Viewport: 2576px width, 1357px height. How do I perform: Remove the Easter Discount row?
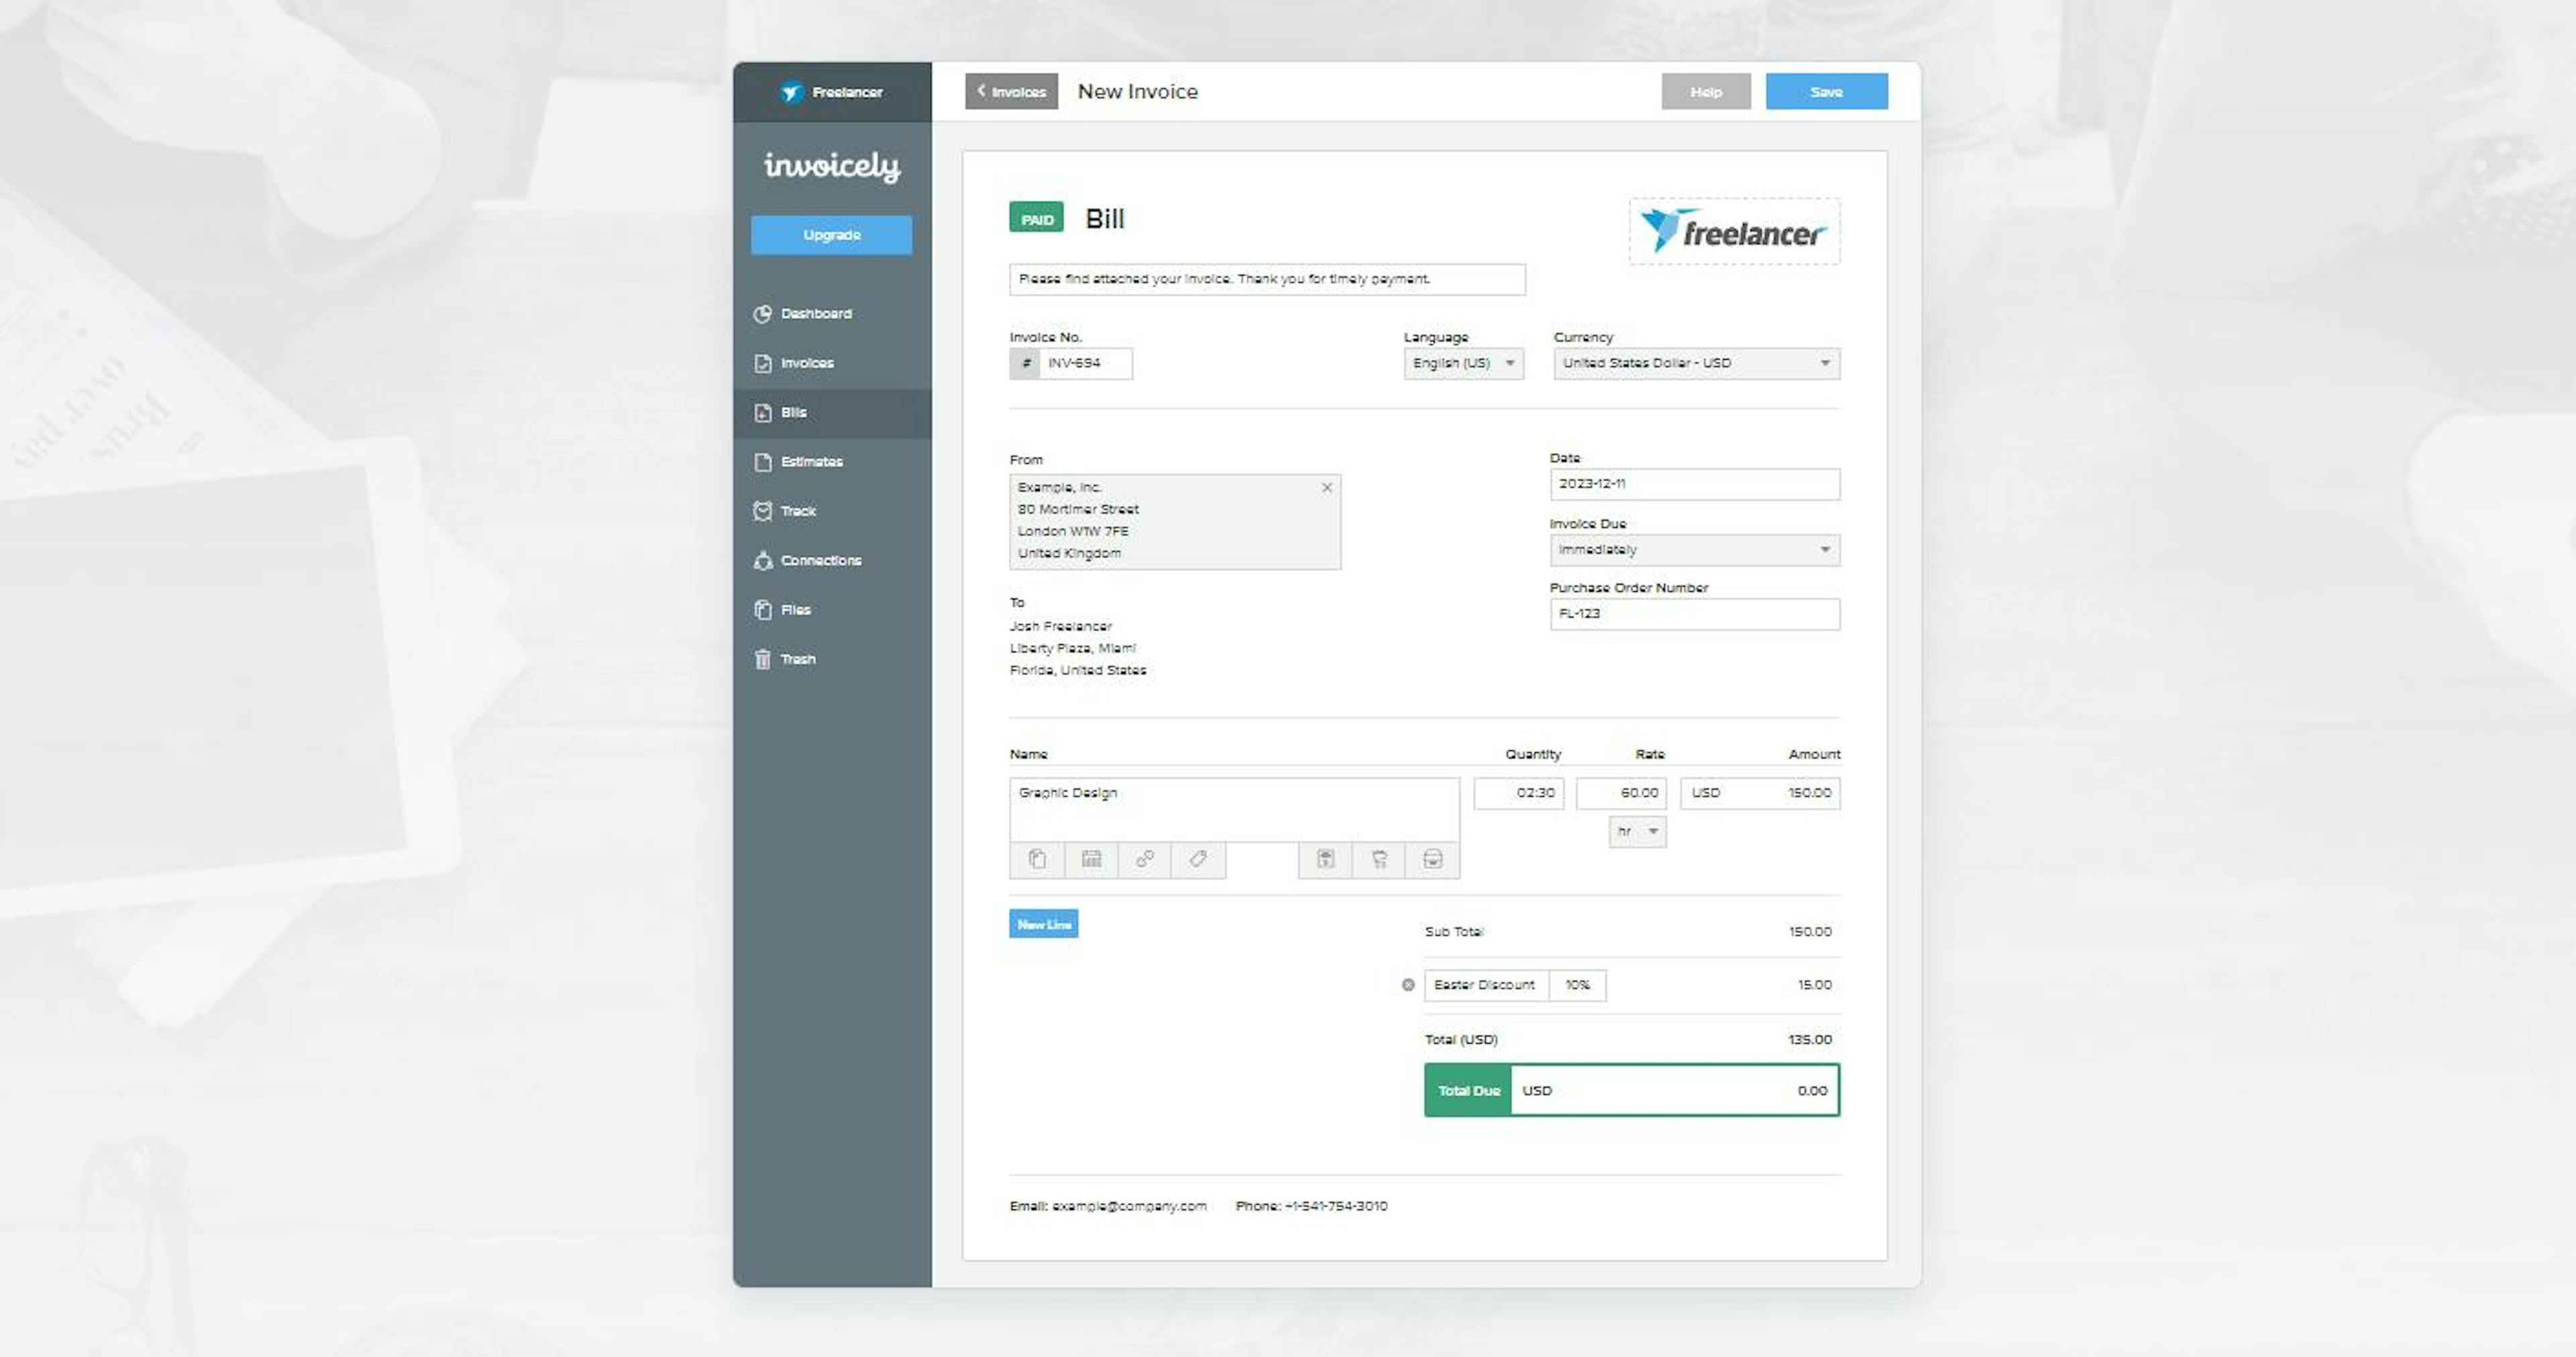(1408, 985)
